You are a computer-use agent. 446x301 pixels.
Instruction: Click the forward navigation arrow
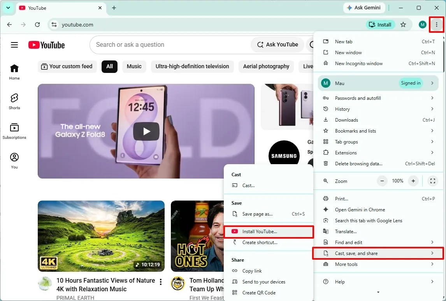pyautogui.click(x=23, y=25)
